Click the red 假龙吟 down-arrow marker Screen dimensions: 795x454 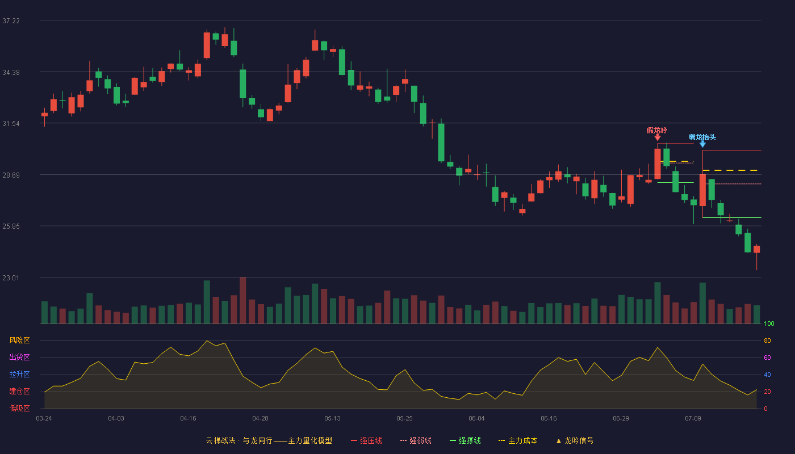658,137
